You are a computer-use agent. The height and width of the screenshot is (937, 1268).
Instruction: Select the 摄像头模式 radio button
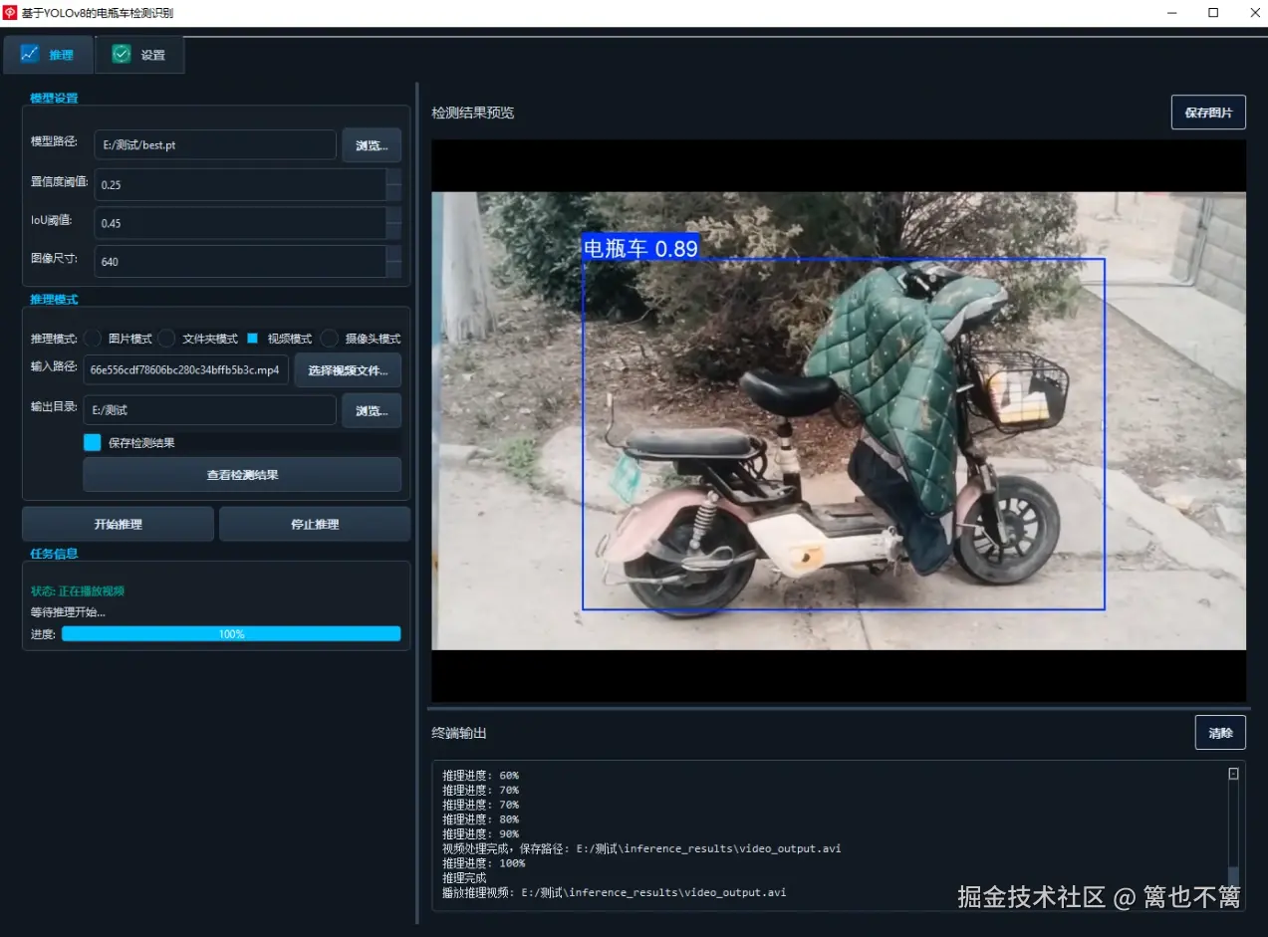(330, 339)
